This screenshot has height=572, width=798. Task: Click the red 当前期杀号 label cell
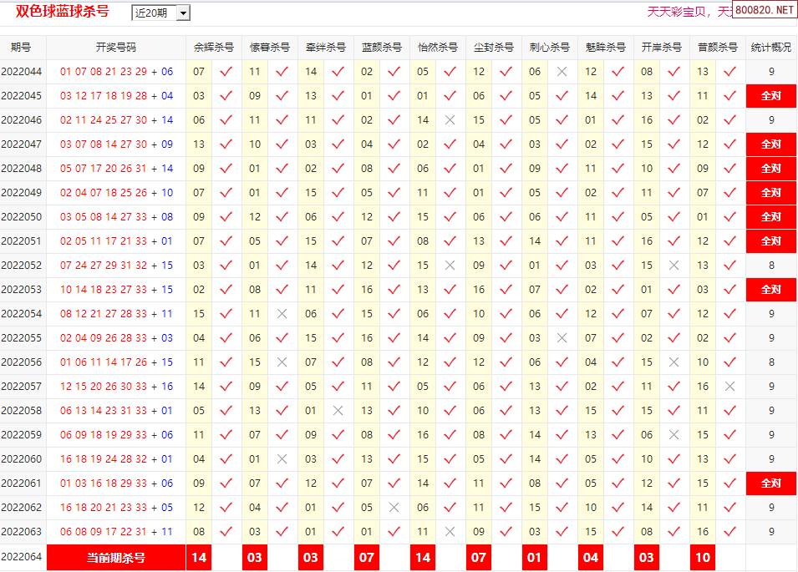[116, 558]
